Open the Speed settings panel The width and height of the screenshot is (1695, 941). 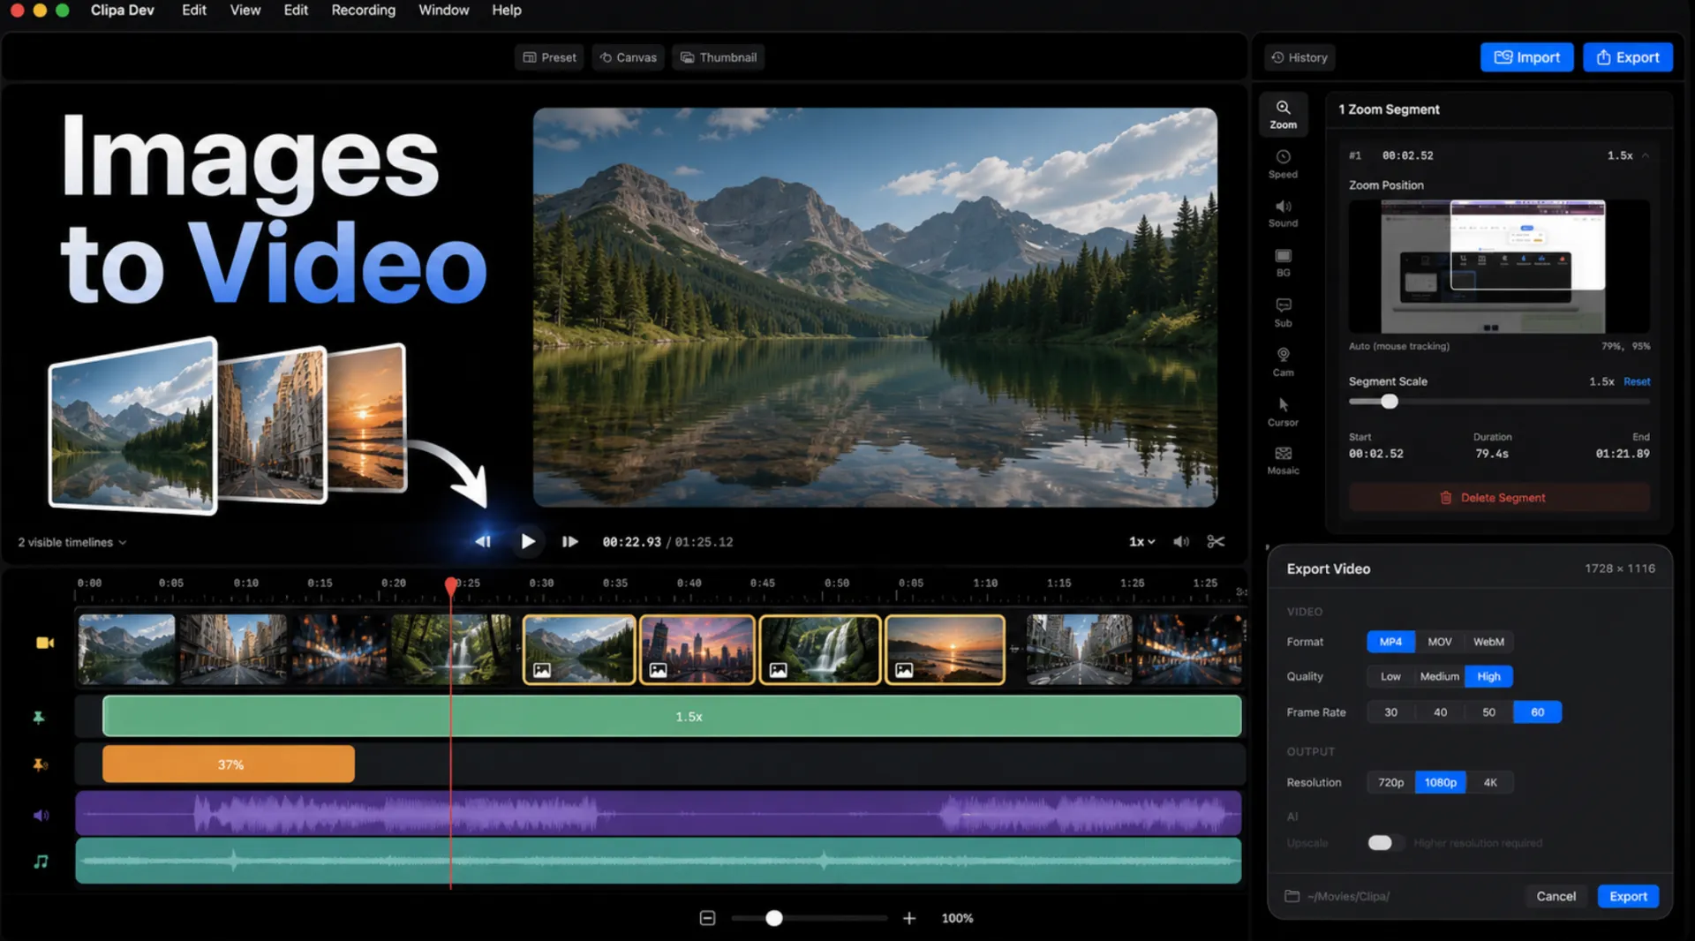(x=1283, y=164)
